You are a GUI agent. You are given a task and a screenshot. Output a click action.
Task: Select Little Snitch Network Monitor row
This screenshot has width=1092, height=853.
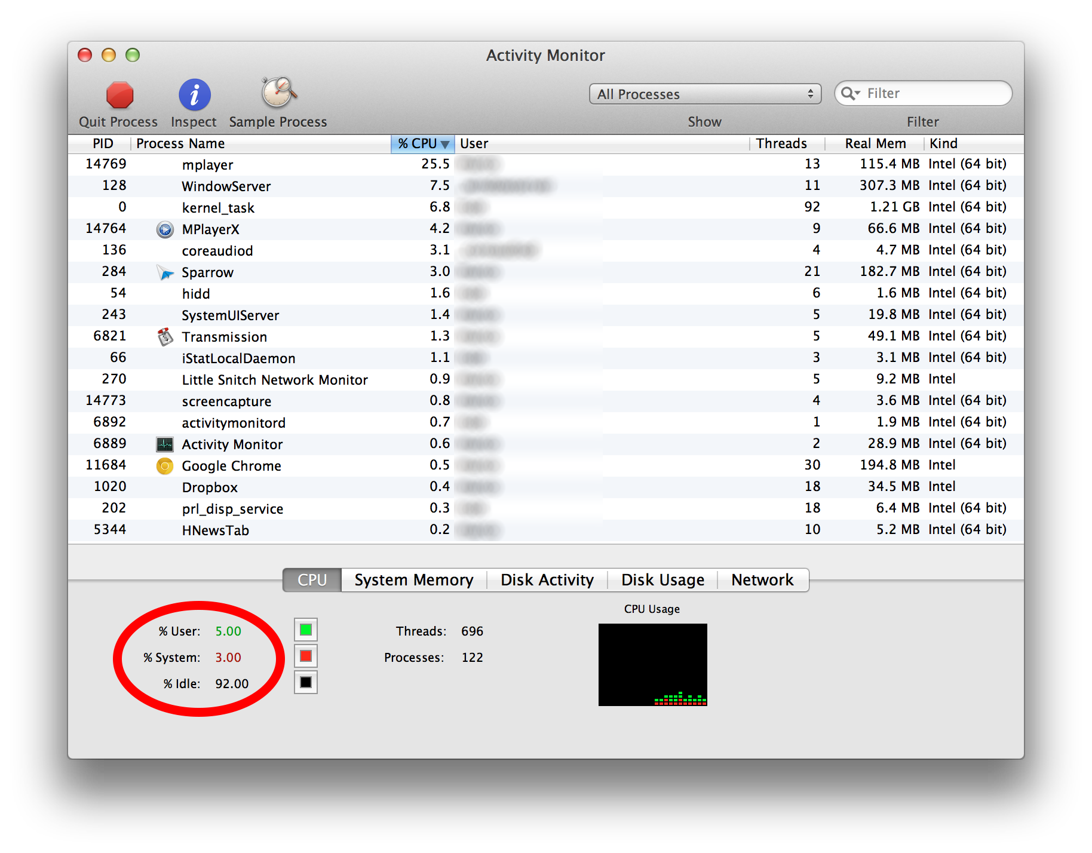(x=546, y=379)
